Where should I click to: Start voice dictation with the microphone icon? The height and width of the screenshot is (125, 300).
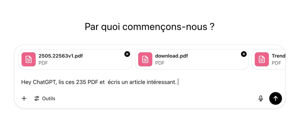tap(261, 98)
